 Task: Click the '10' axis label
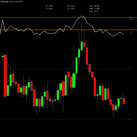(x=132, y=20)
